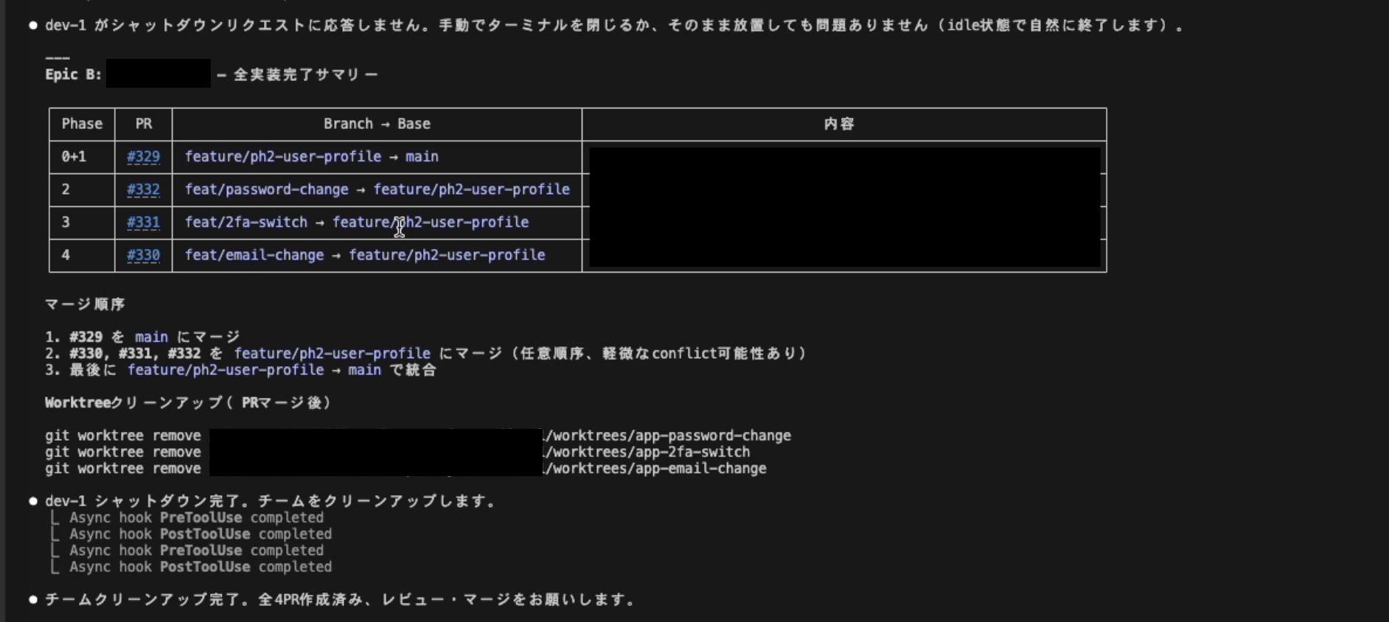Click the 内容 column header
The image size is (1389, 622).
point(839,124)
